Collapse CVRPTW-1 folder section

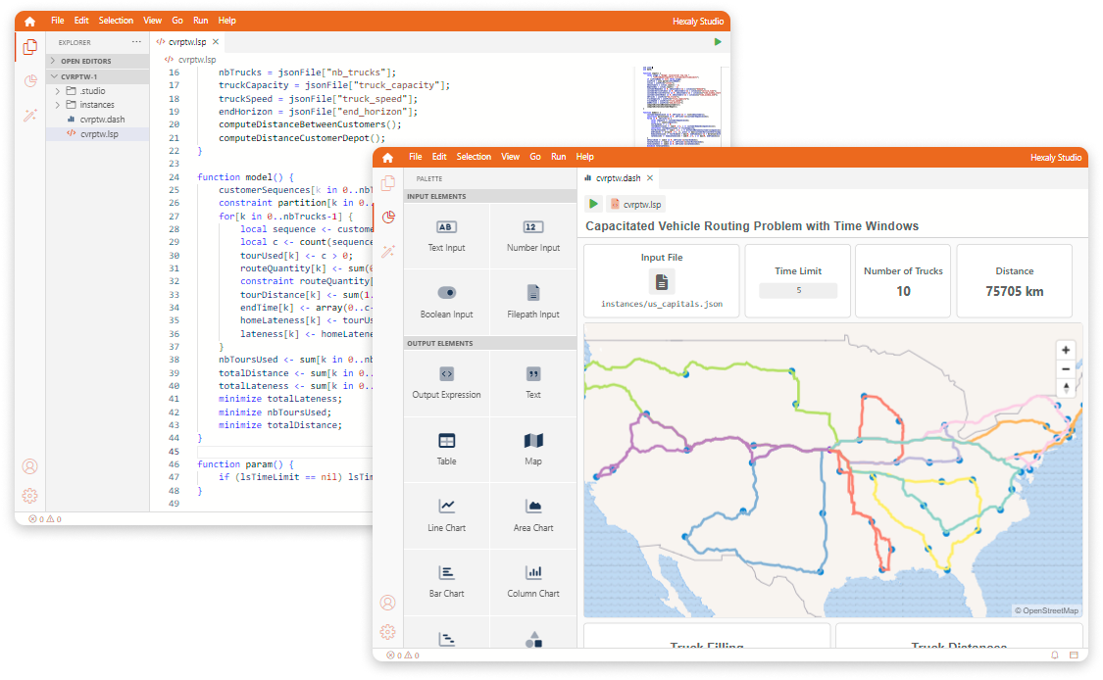(98, 76)
